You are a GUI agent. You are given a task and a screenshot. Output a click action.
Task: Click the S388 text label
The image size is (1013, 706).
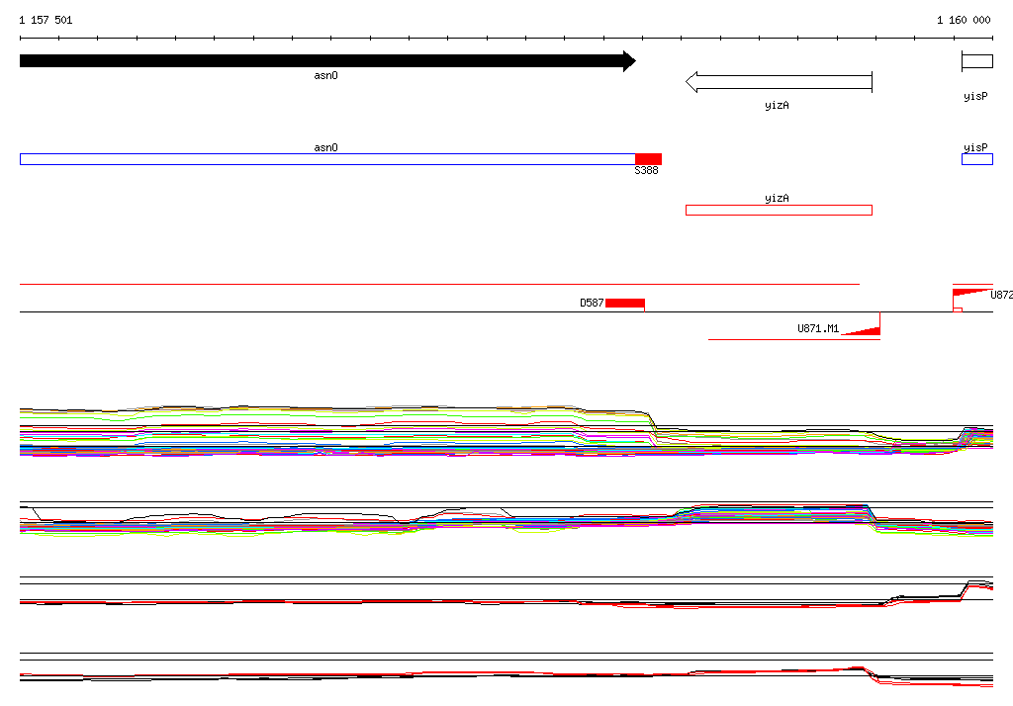(646, 170)
